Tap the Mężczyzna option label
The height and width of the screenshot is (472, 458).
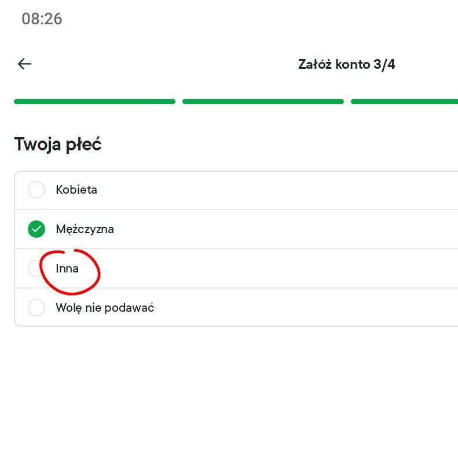click(85, 229)
